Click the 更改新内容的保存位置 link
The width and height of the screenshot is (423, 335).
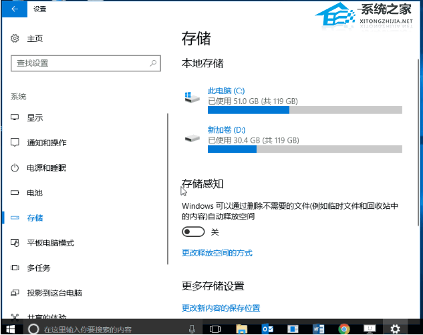pos(221,308)
